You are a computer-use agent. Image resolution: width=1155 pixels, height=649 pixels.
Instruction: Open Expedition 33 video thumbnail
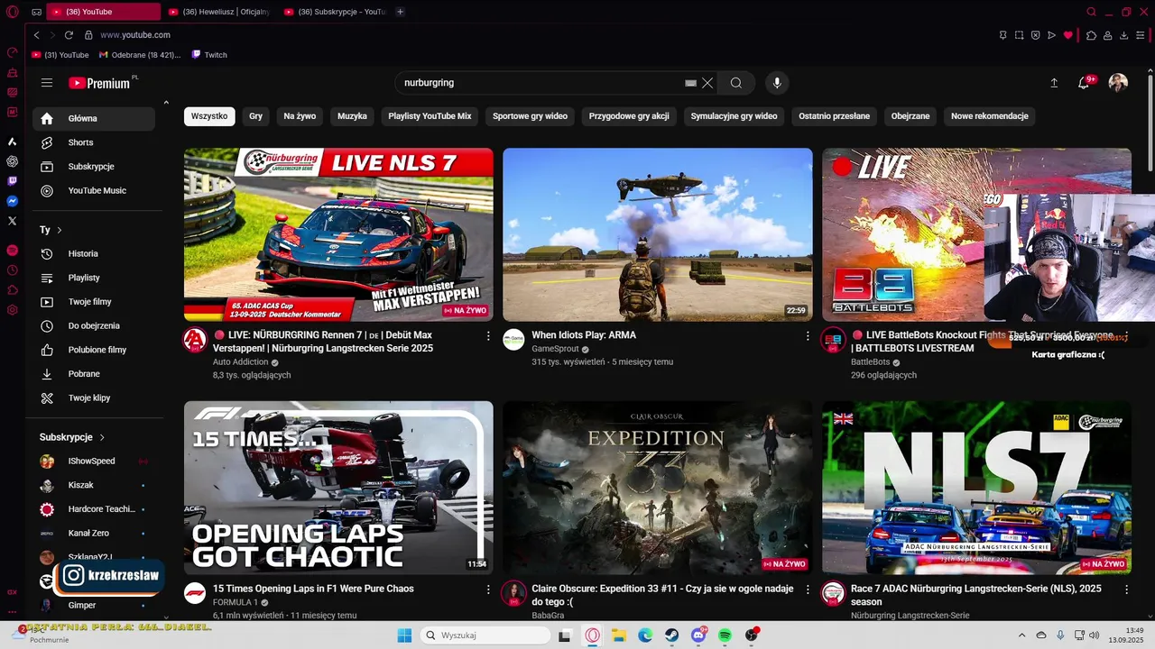point(658,488)
